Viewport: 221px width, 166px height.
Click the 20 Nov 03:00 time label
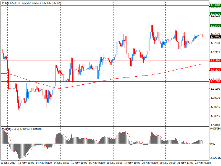[150, 163]
